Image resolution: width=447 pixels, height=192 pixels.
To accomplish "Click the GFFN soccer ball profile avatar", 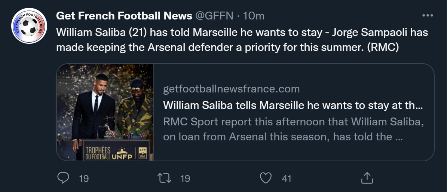I will pyautogui.click(x=29, y=26).
